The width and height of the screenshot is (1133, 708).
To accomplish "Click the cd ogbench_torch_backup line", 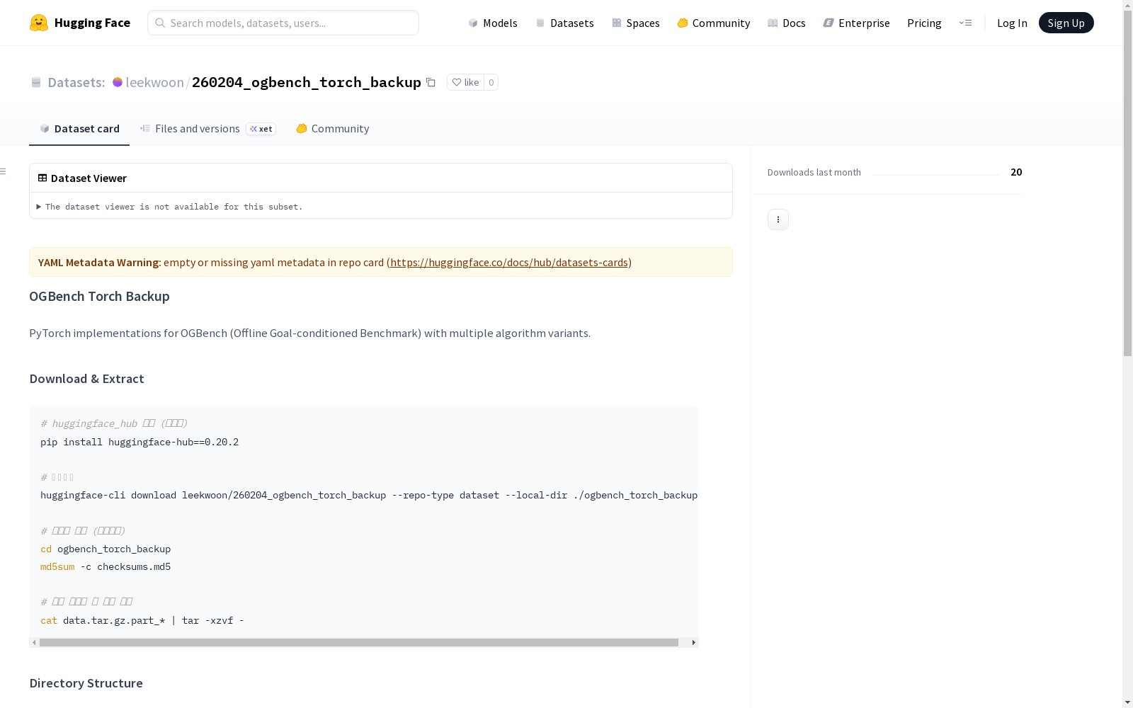I will pyautogui.click(x=106, y=549).
